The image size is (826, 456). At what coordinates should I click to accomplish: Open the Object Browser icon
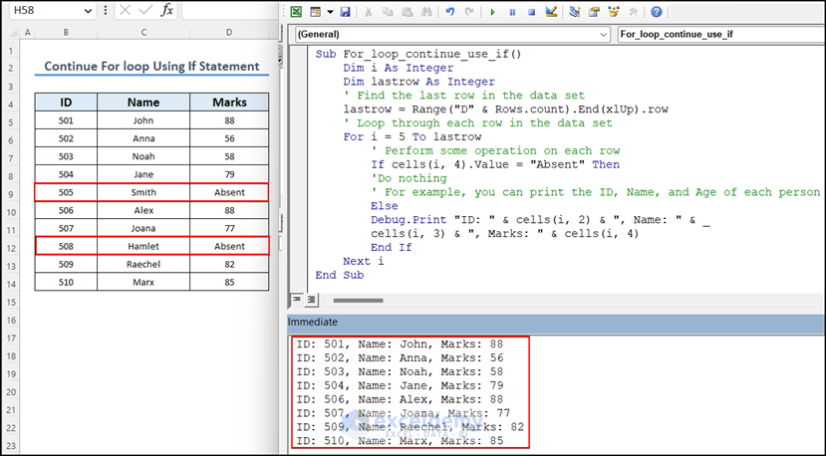pyautogui.click(x=614, y=12)
